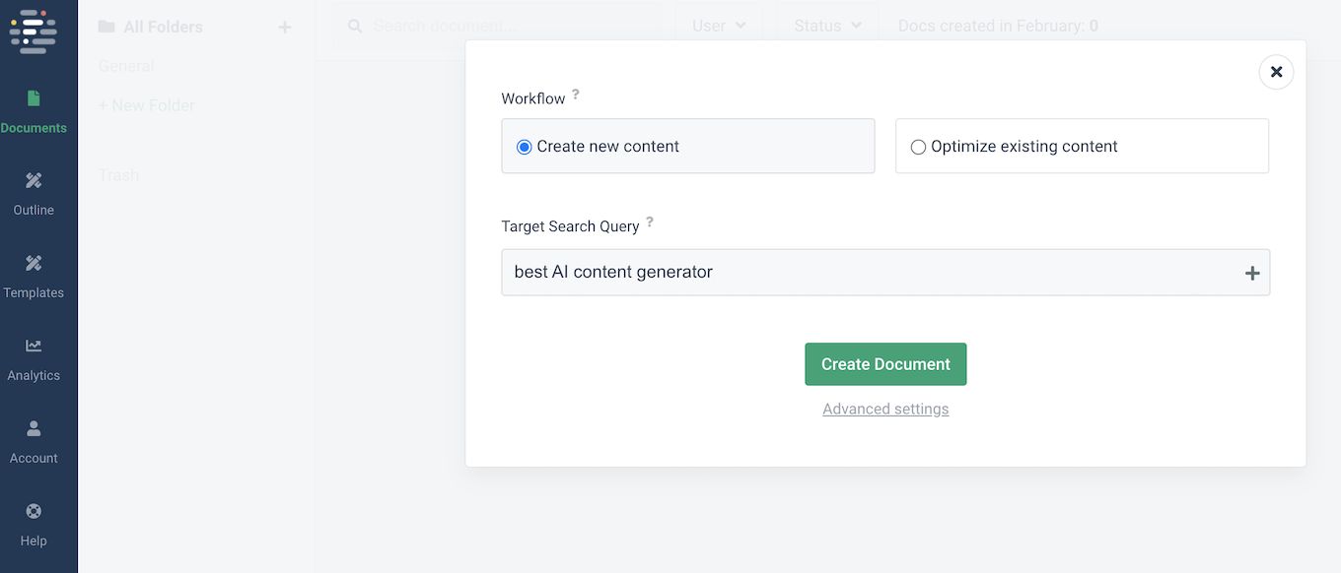Show Target Search Query help question mark

[x=650, y=223]
